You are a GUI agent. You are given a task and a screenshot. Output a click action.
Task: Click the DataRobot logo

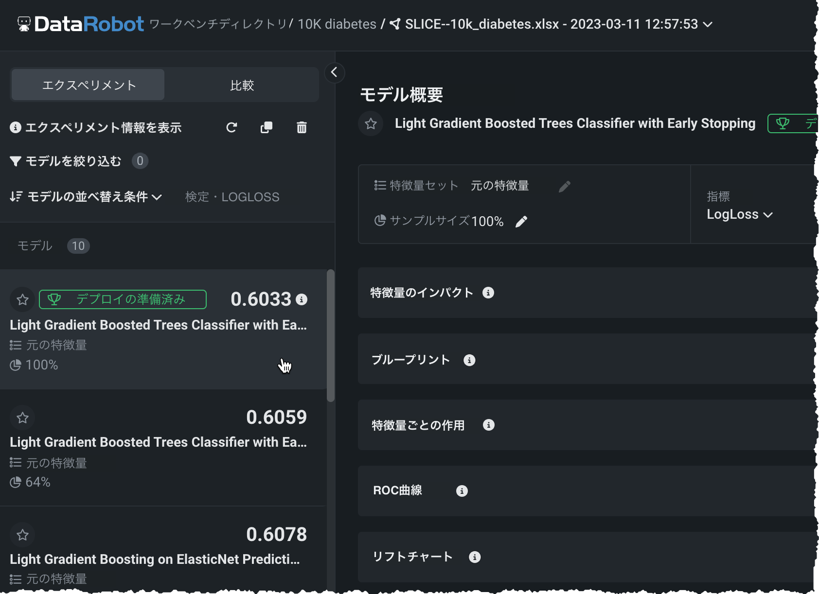(x=81, y=24)
